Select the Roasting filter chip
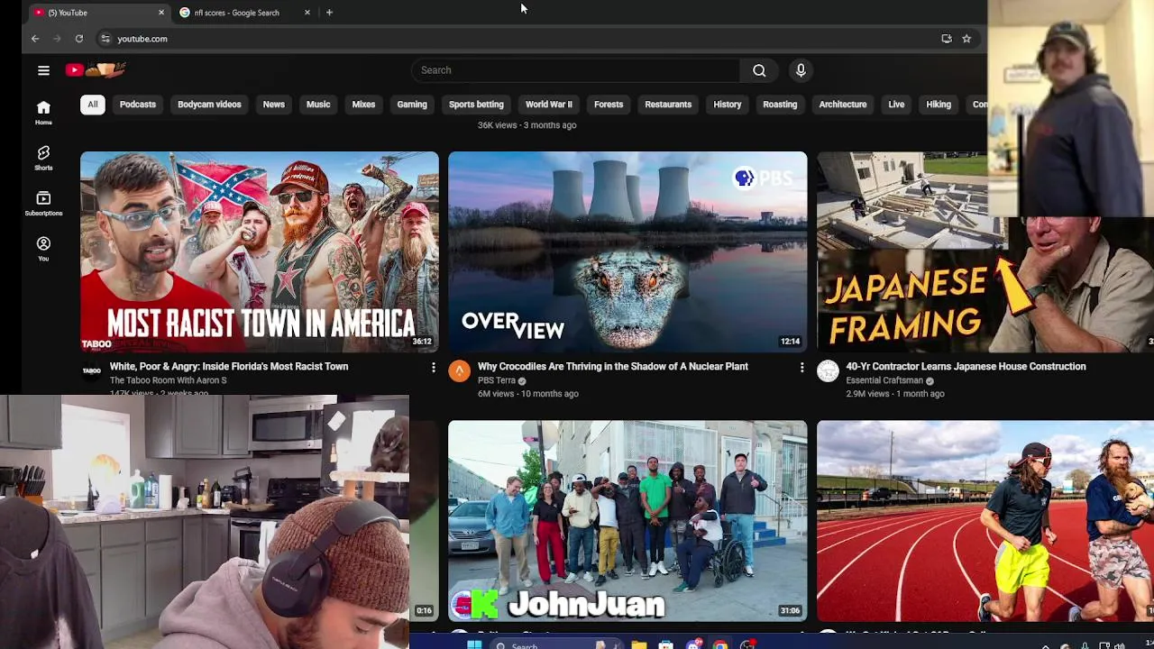 tap(780, 105)
